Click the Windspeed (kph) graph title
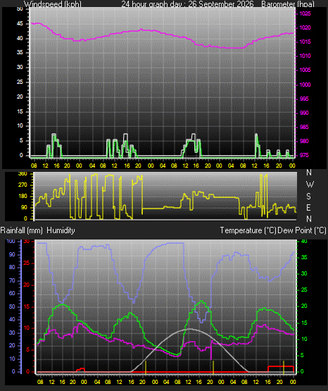Screen dimensions: 328x391 pos(53,4)
